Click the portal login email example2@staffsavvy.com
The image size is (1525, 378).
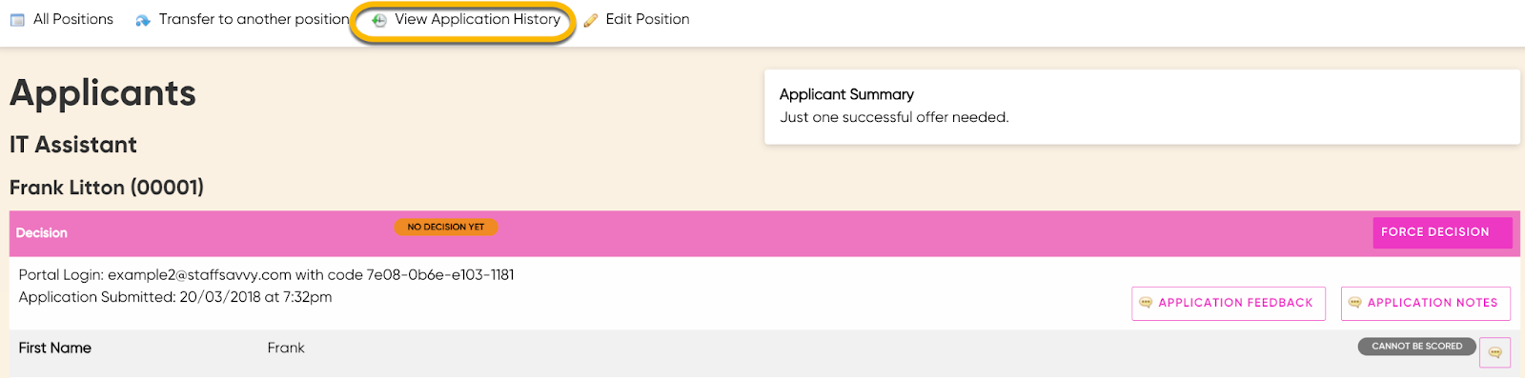coord(199,275)
